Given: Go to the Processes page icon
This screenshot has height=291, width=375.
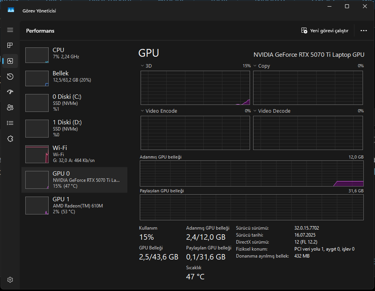Looking at the screenshot, I should 10,45.
